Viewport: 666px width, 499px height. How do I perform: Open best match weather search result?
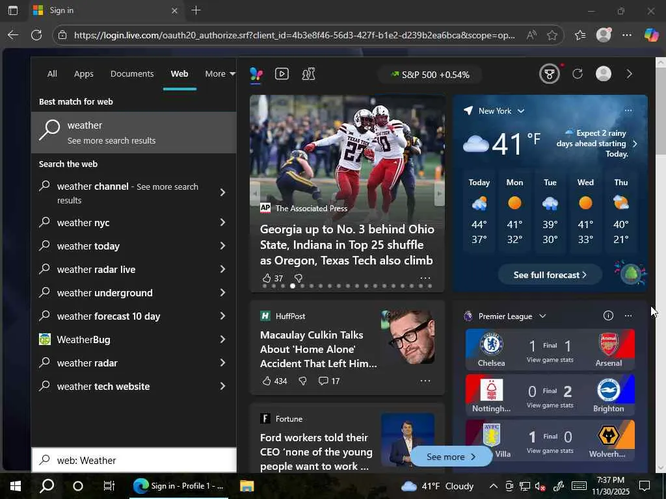[134, 133]
